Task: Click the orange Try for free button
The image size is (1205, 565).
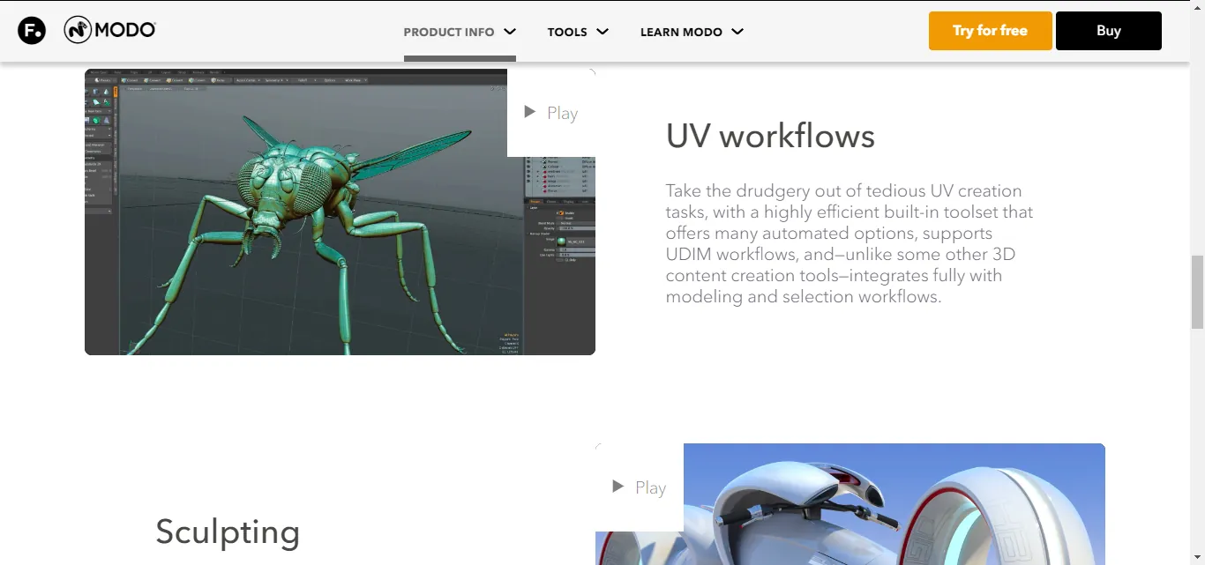Action: tap(990, 31)
